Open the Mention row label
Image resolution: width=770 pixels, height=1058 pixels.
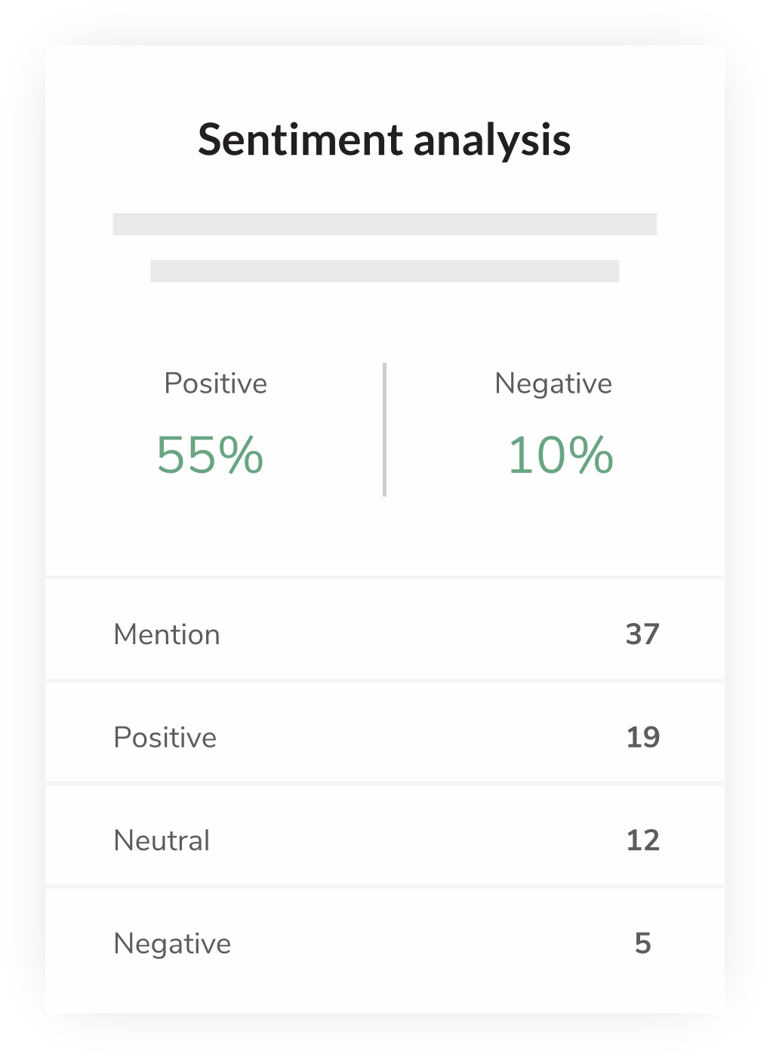(167, 635)
